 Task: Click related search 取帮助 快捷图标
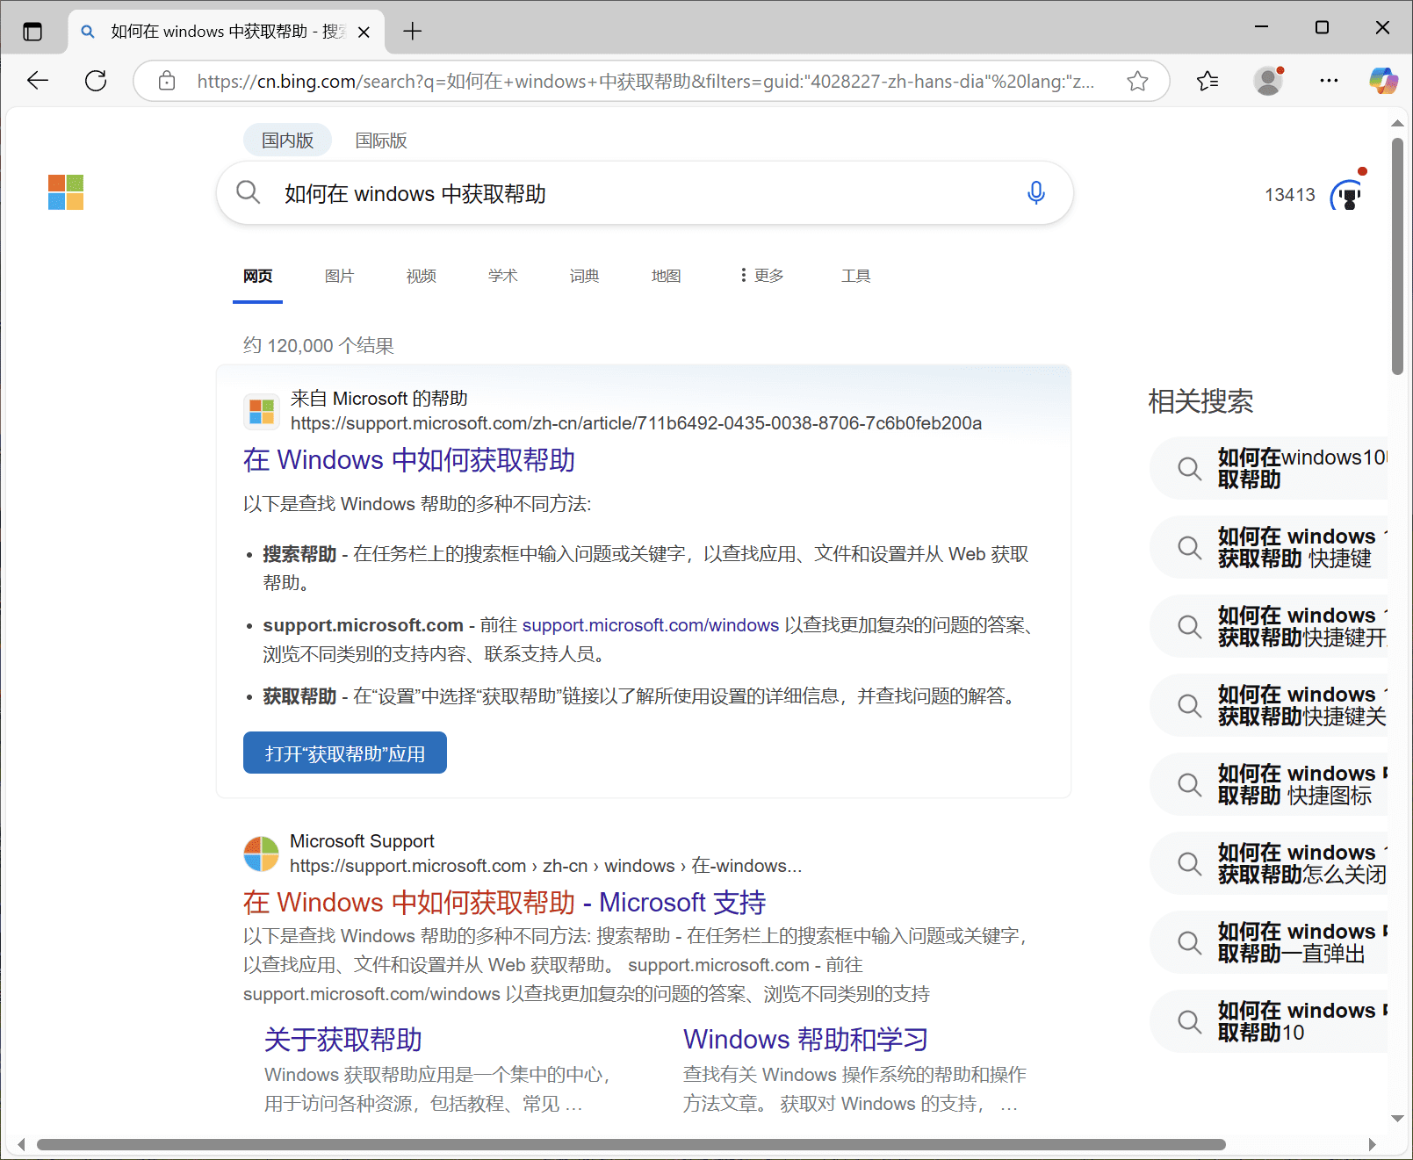pos(1270,784)
